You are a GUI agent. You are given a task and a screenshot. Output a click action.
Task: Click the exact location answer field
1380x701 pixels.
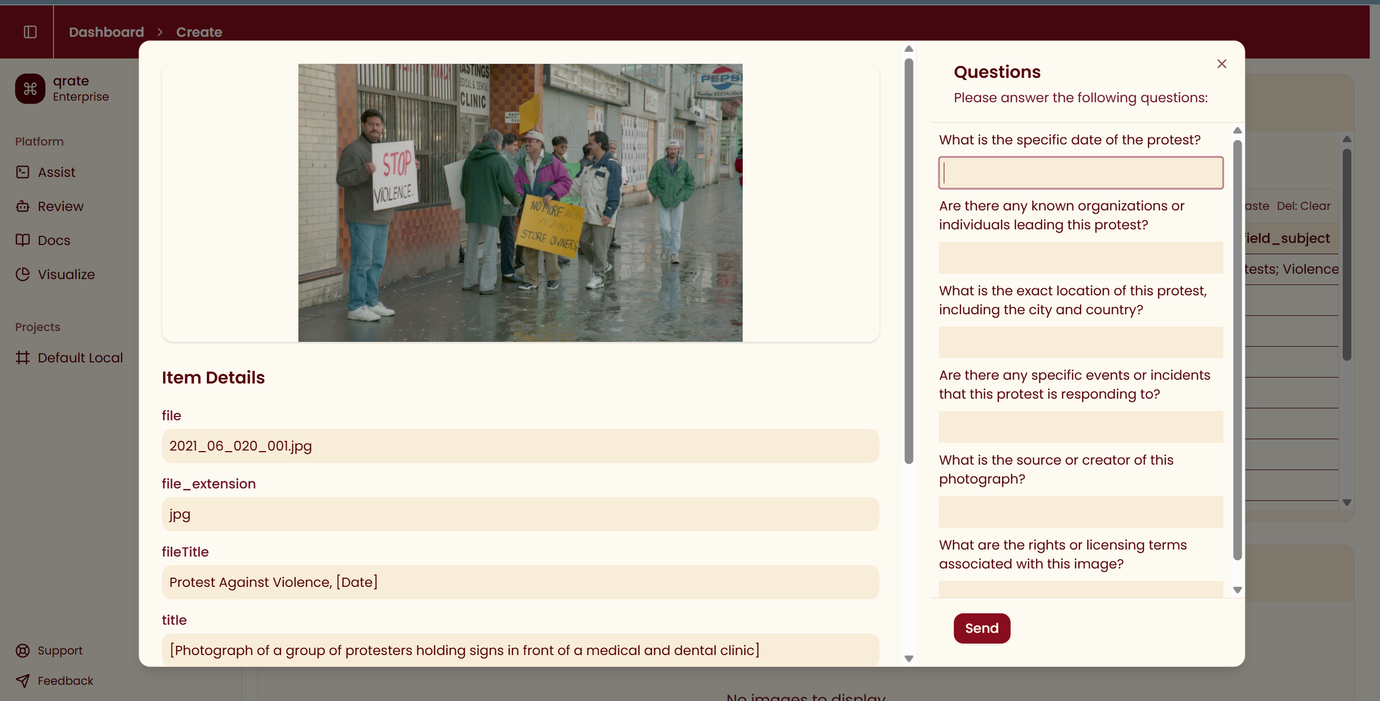(x=1081, y=342)
